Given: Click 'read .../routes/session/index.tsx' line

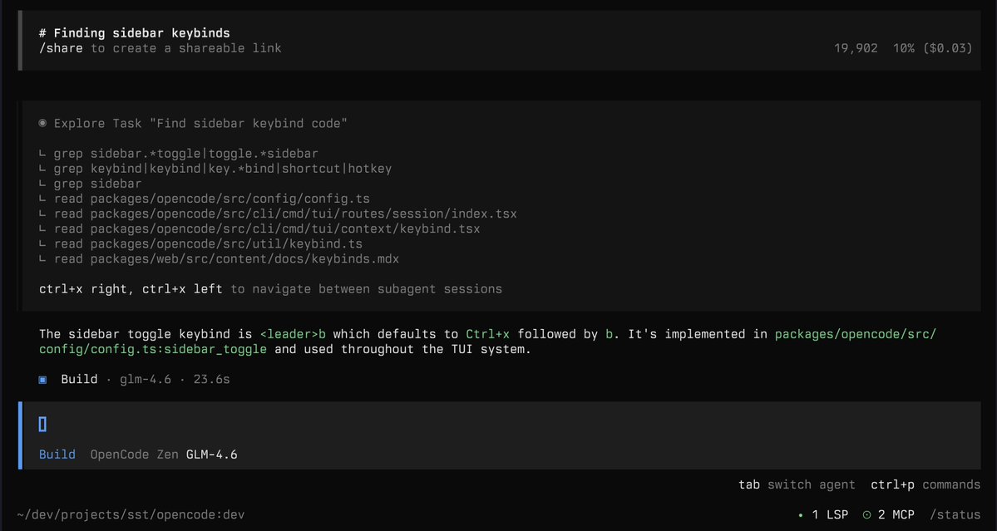Looking at the screenshot, I should coord(278,214).
